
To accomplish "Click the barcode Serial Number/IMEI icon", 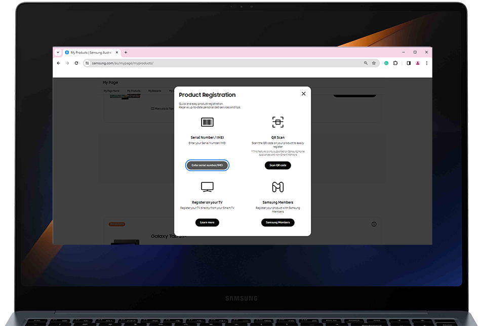I will click(207, 121).
